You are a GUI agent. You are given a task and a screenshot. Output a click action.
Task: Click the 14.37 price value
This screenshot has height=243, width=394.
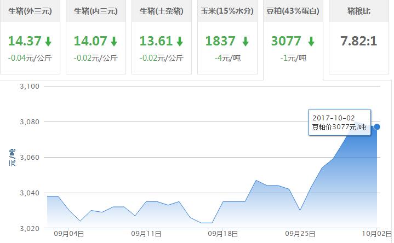tap(25, 41)
